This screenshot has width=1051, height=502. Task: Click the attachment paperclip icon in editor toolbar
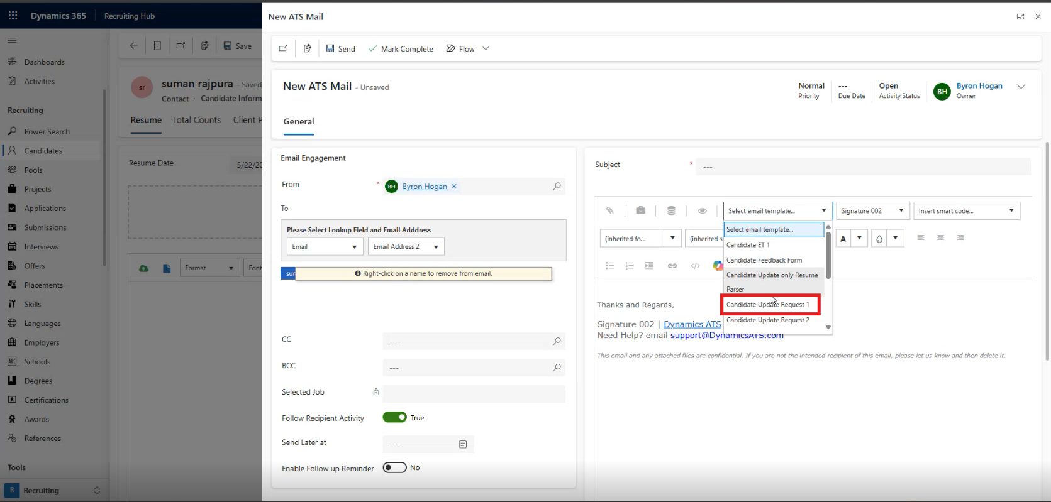click(609, 210)
